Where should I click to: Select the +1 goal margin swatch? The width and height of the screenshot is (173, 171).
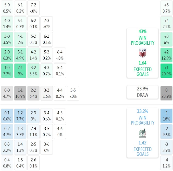pos(166,71)
